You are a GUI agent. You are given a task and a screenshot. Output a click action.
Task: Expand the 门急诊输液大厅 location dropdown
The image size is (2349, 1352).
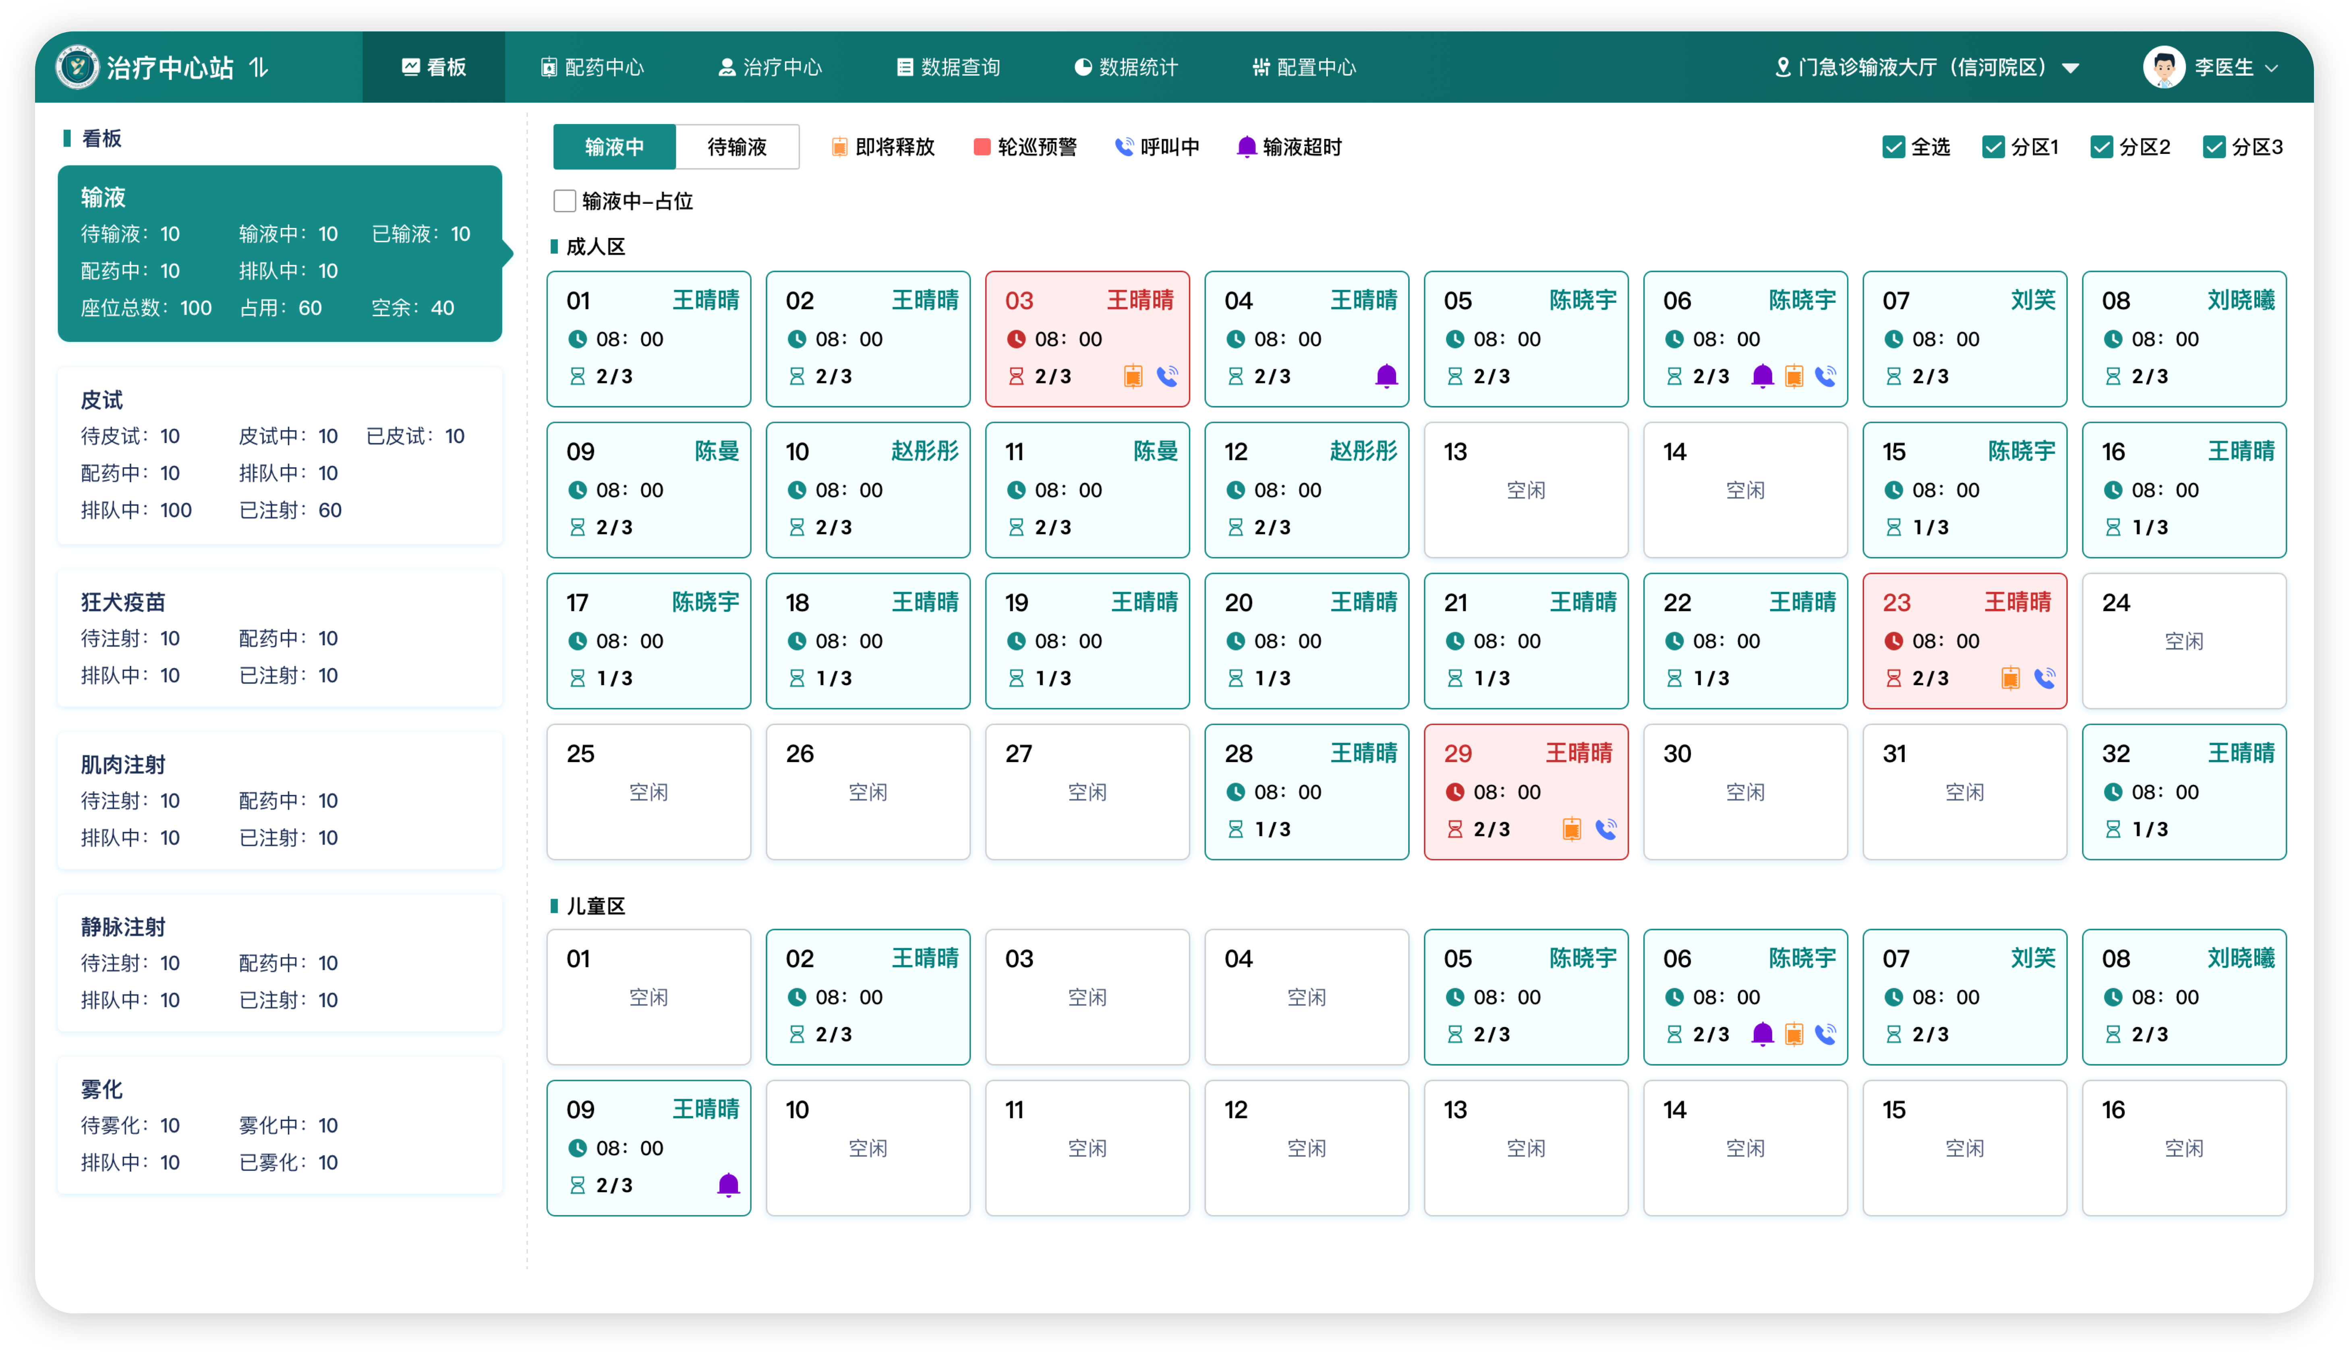2069,68
